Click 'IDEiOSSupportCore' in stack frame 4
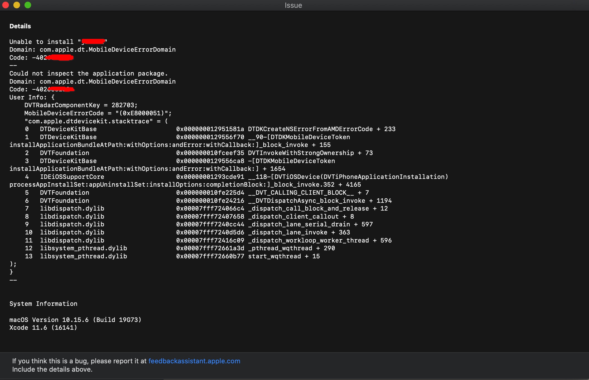This screenshot has height=380, width=589. tap(72, 177)
